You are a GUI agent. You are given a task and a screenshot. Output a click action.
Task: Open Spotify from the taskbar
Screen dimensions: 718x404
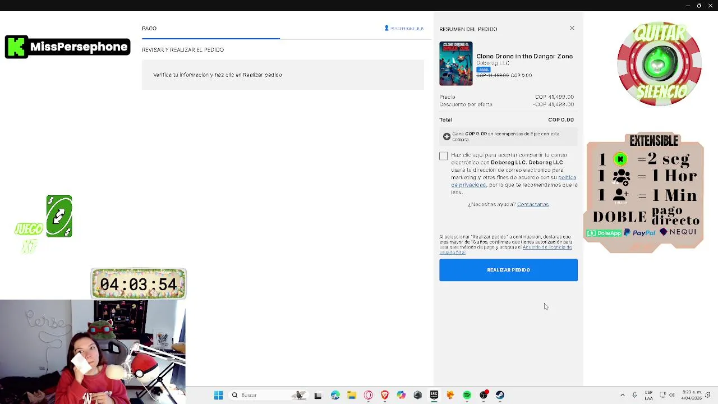coord(467,395)
